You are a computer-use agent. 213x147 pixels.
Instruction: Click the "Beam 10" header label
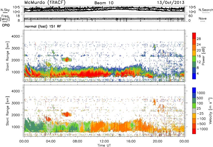point(104,3)
